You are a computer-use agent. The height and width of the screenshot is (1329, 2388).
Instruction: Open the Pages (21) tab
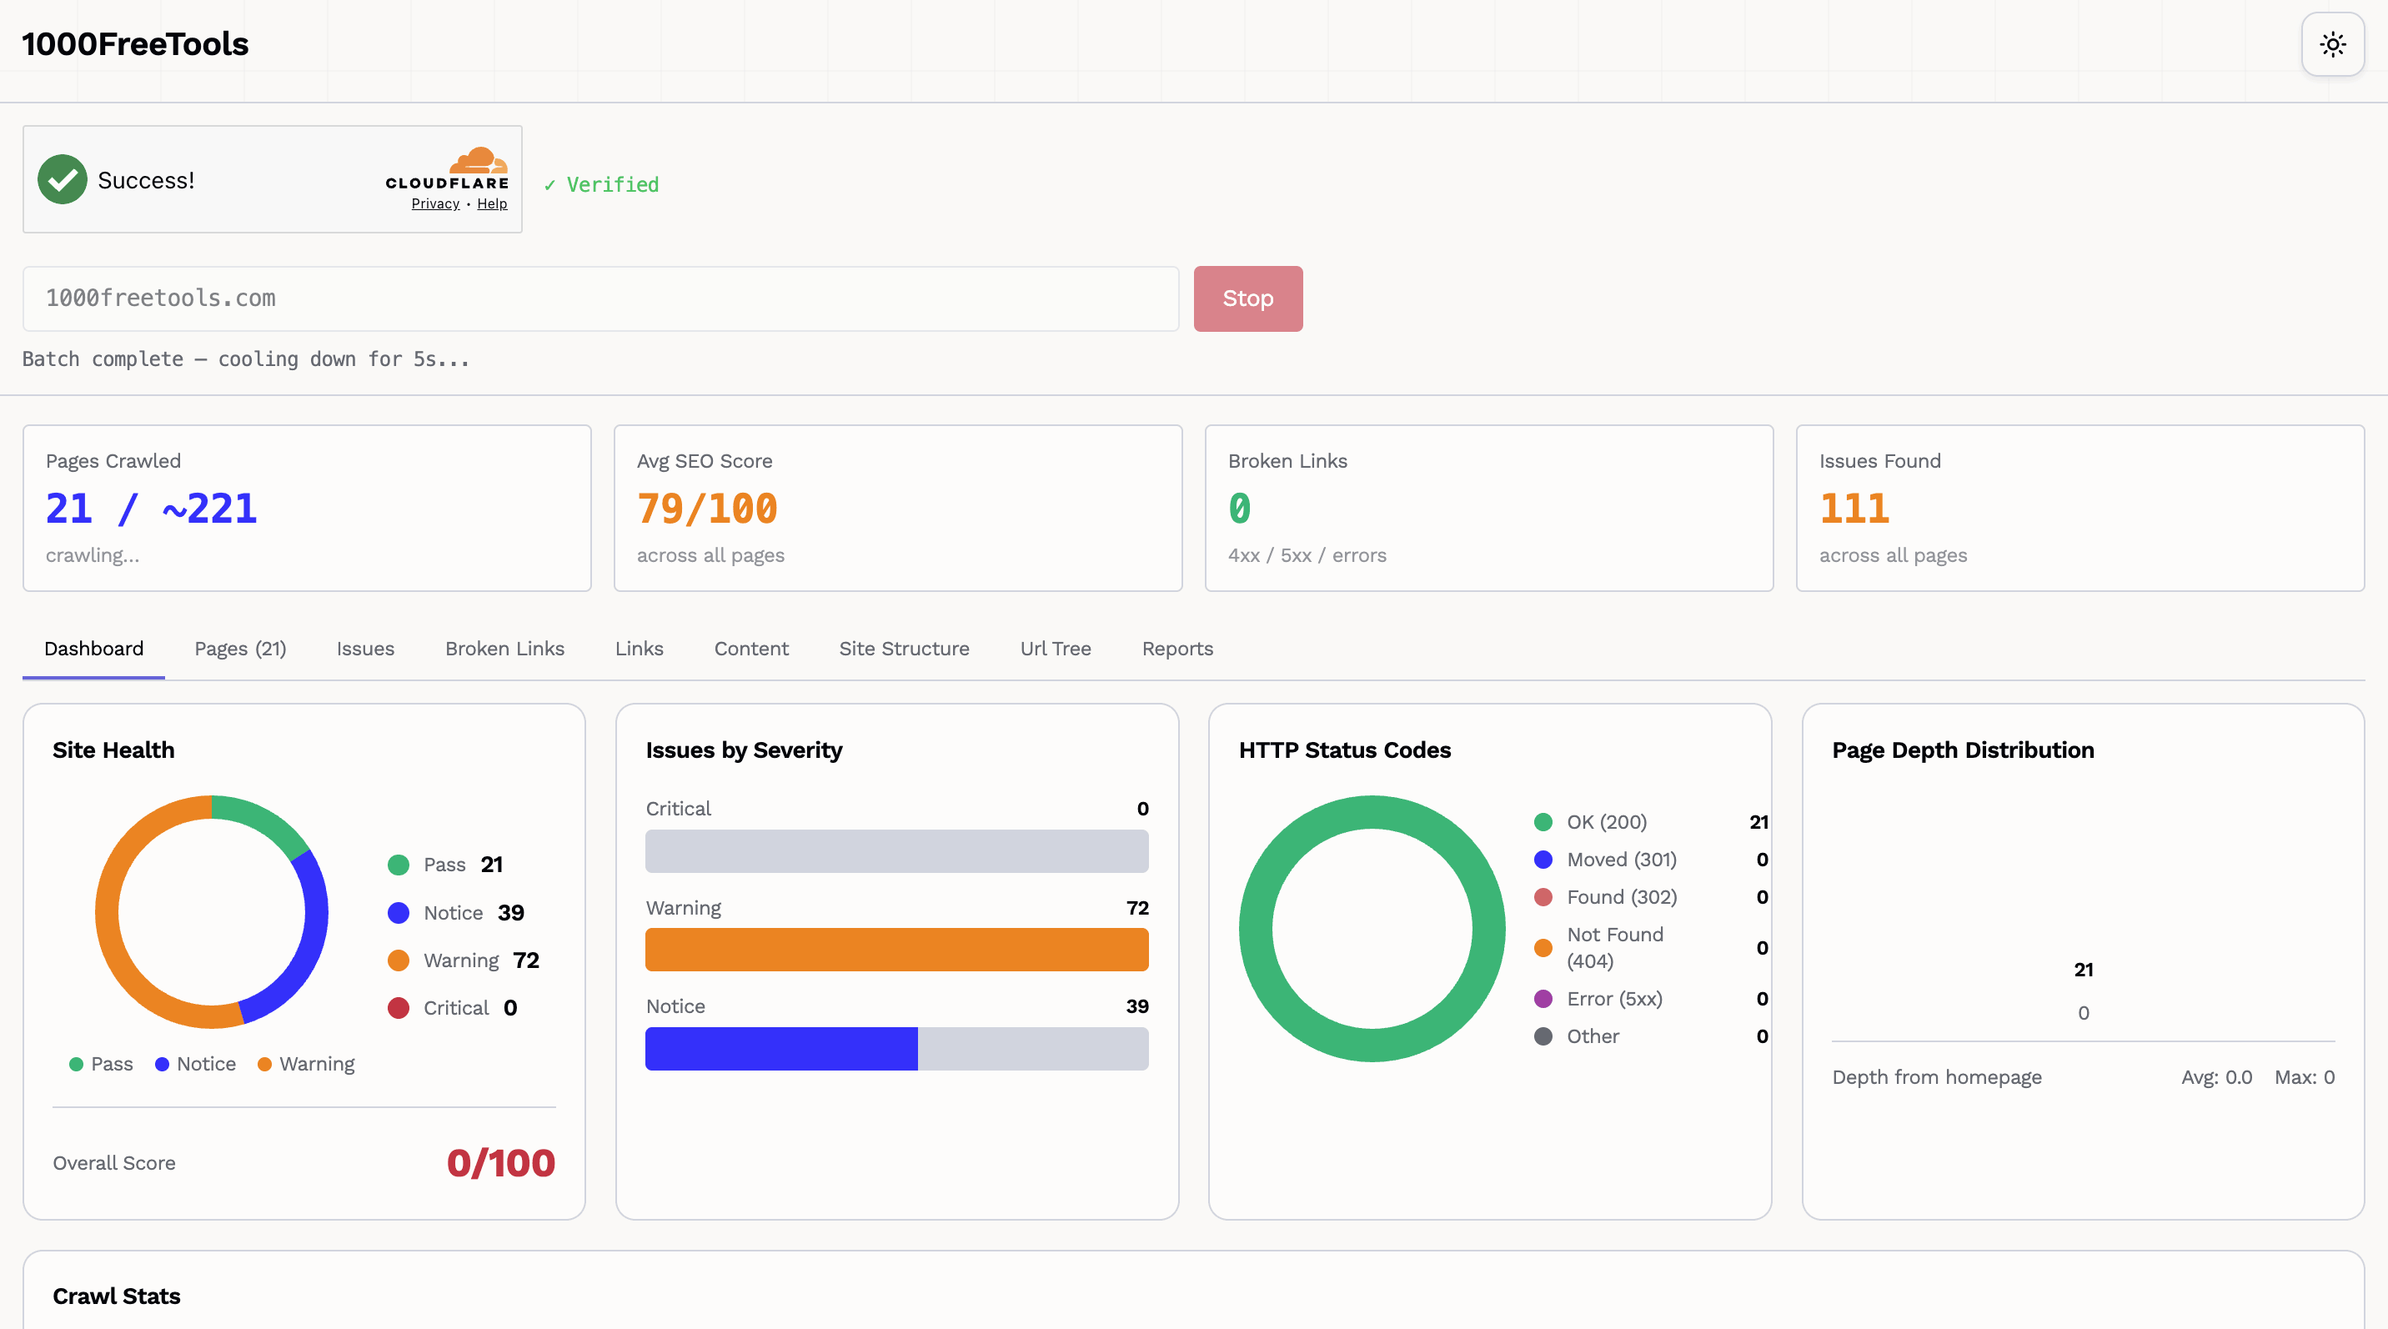[239, 649]
